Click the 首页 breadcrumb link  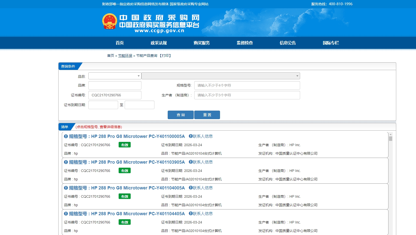pyautogui.click(x=111, y=56)
